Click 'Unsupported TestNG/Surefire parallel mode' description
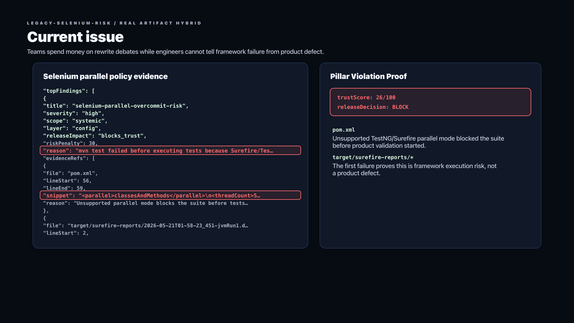This screenshot has height=323, width=574. (418, 142)
